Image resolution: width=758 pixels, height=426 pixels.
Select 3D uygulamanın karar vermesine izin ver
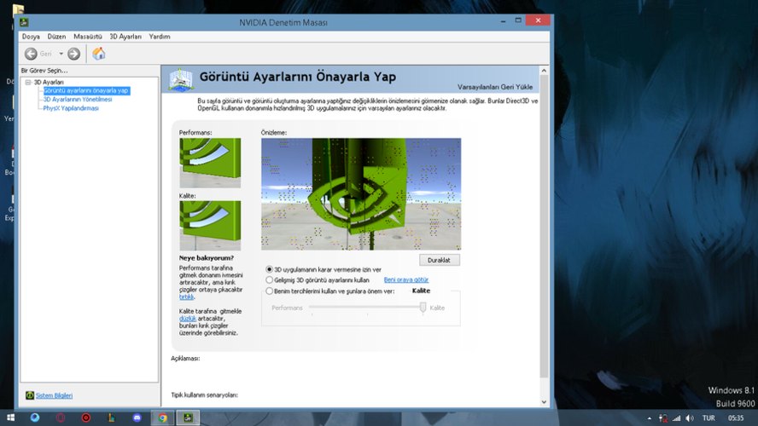(269, 269)
